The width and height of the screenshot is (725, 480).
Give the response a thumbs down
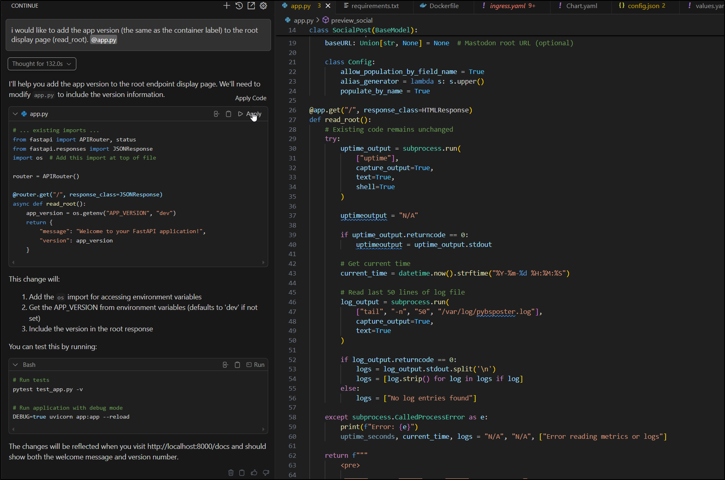tap(266, 473)
